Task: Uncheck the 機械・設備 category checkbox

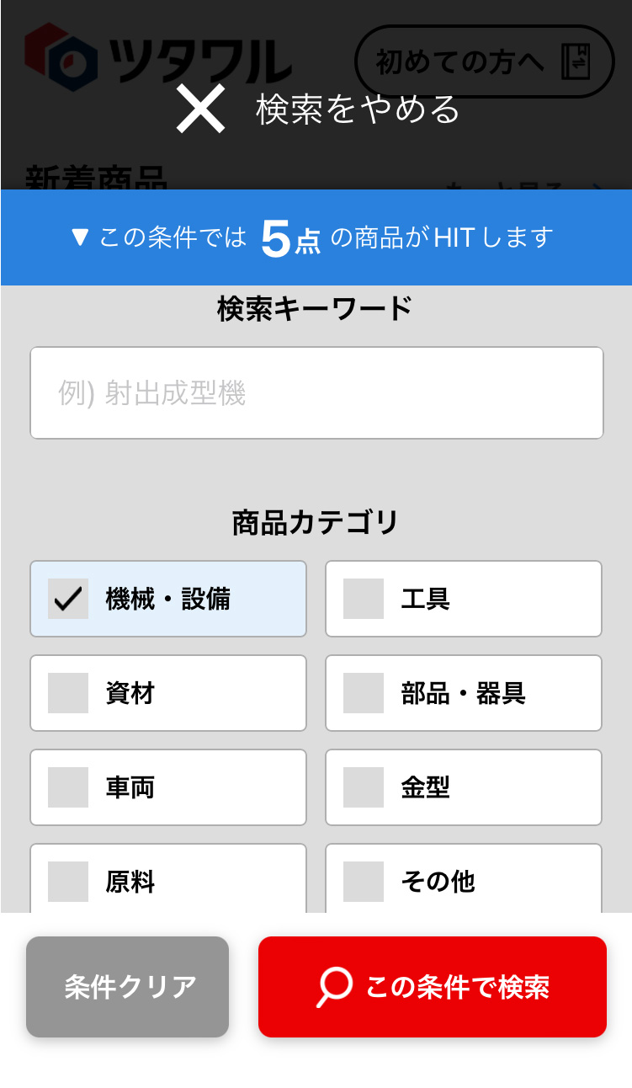Action: 68,599
